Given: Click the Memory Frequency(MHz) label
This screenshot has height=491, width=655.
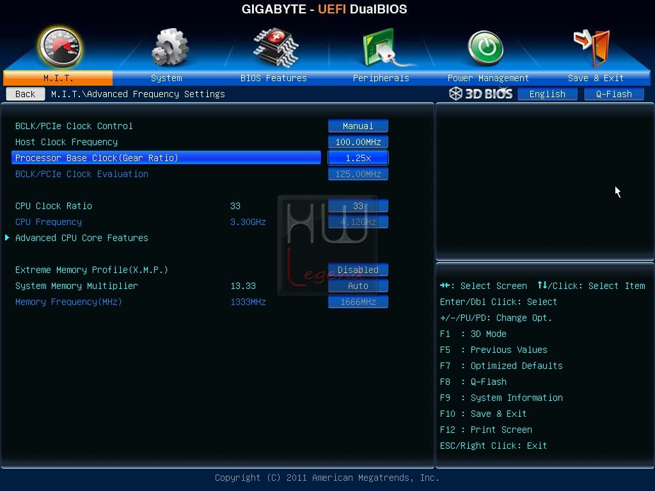Looking at the screenshot, I should click(x=68, y=302).
